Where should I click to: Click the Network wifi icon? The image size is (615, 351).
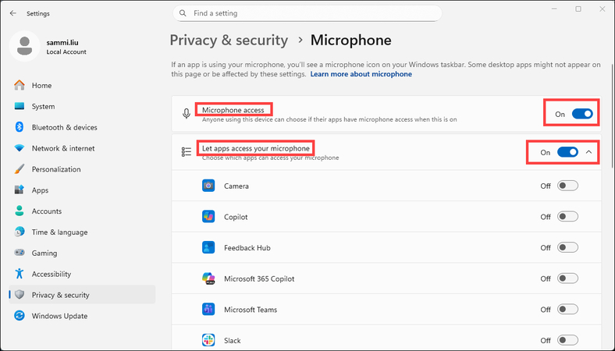point(20,148)
